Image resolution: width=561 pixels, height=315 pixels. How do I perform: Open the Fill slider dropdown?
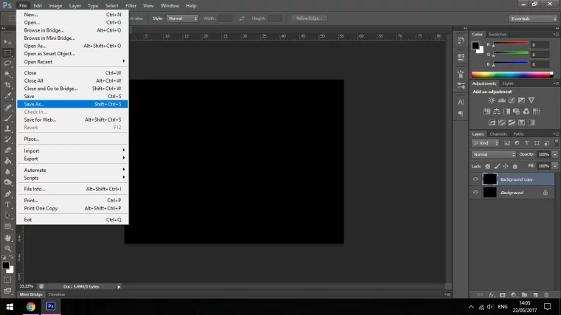[x=555, y=166]
